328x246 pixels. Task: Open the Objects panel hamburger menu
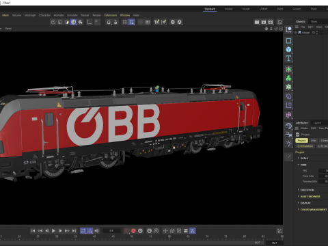pyautogui.click(x=297, y=27)
